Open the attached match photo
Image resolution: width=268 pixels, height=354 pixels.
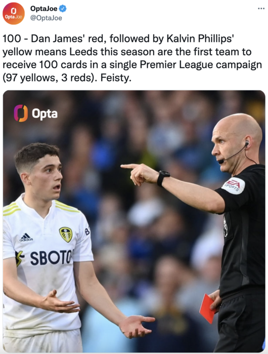pos(134,221)
